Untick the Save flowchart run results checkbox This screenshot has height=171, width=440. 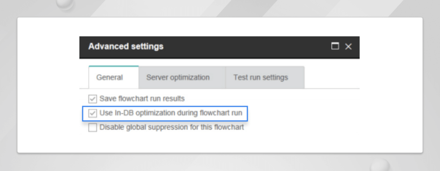[92, 99]
